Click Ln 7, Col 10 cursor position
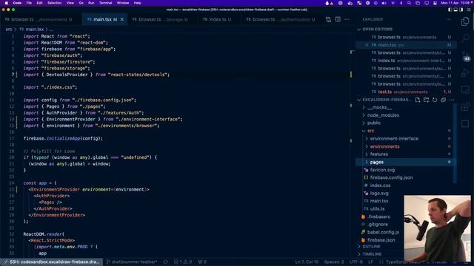 tap(307, 262)
